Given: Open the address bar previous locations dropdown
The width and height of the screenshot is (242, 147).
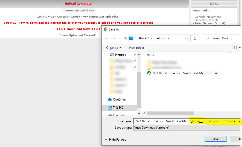Looking at the screenshot, I should click(x=187, y=39).
